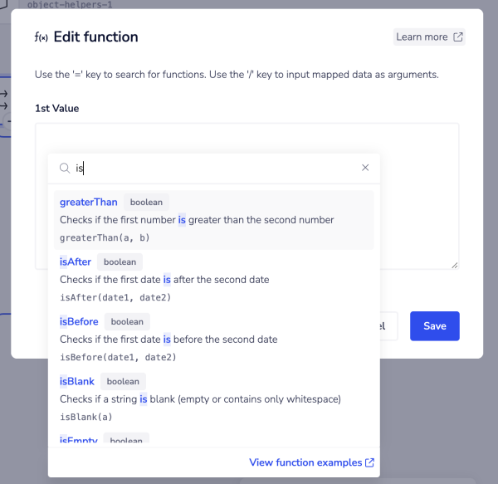Select the isAfter function
Screen dimensions: 498x484
coord(76,262)
